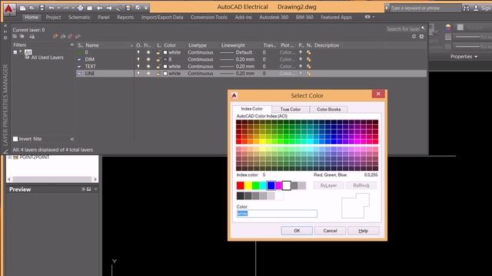Image resolution: width=492 pixels, height=276 pixels.
Task: Click the Search for layer field
Action: [x=403, y=29]
